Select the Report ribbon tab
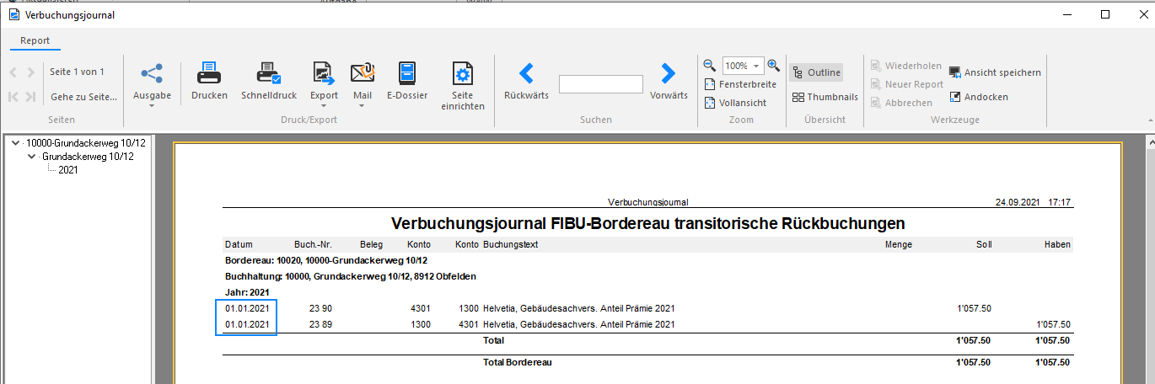Viewport: 1155px width, 384px height. (35, 40)
